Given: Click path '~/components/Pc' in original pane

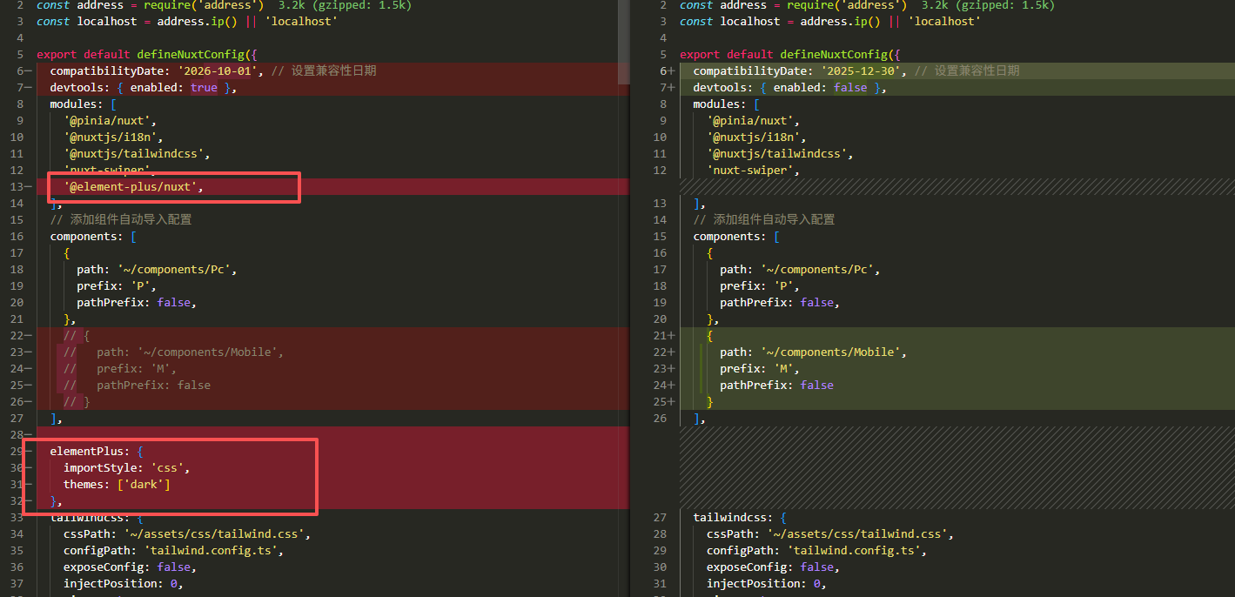Looking at the screenshot, I should 173,269.
